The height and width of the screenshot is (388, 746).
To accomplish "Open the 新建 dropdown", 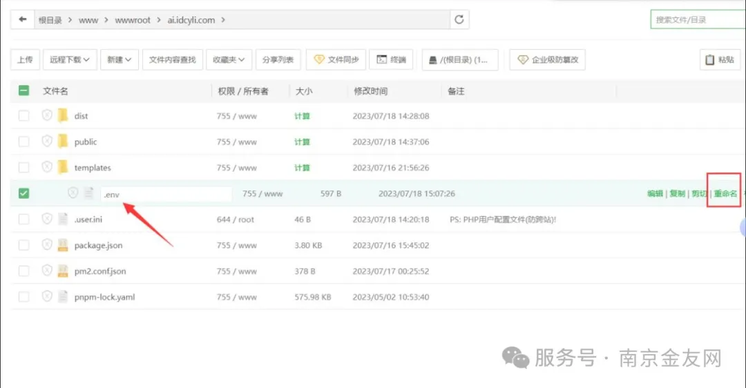I will tap(119, 59).
